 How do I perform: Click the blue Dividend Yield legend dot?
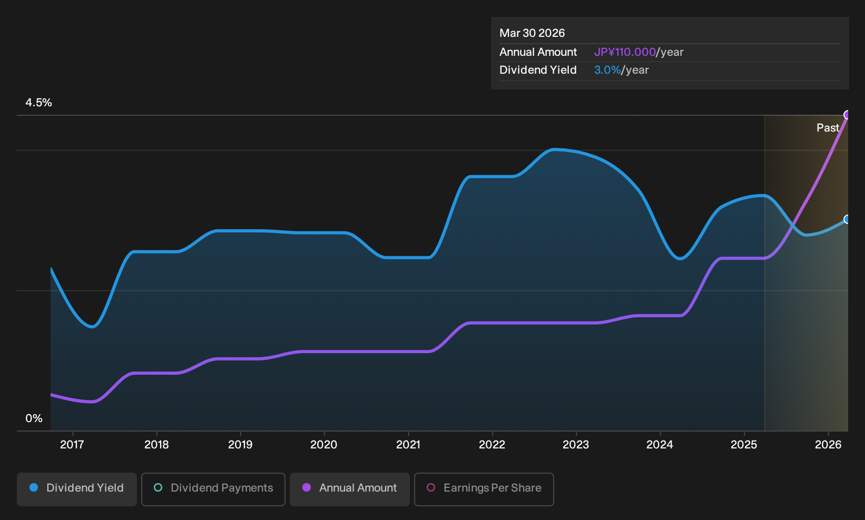pyautogui.click(x=34, y=487)
